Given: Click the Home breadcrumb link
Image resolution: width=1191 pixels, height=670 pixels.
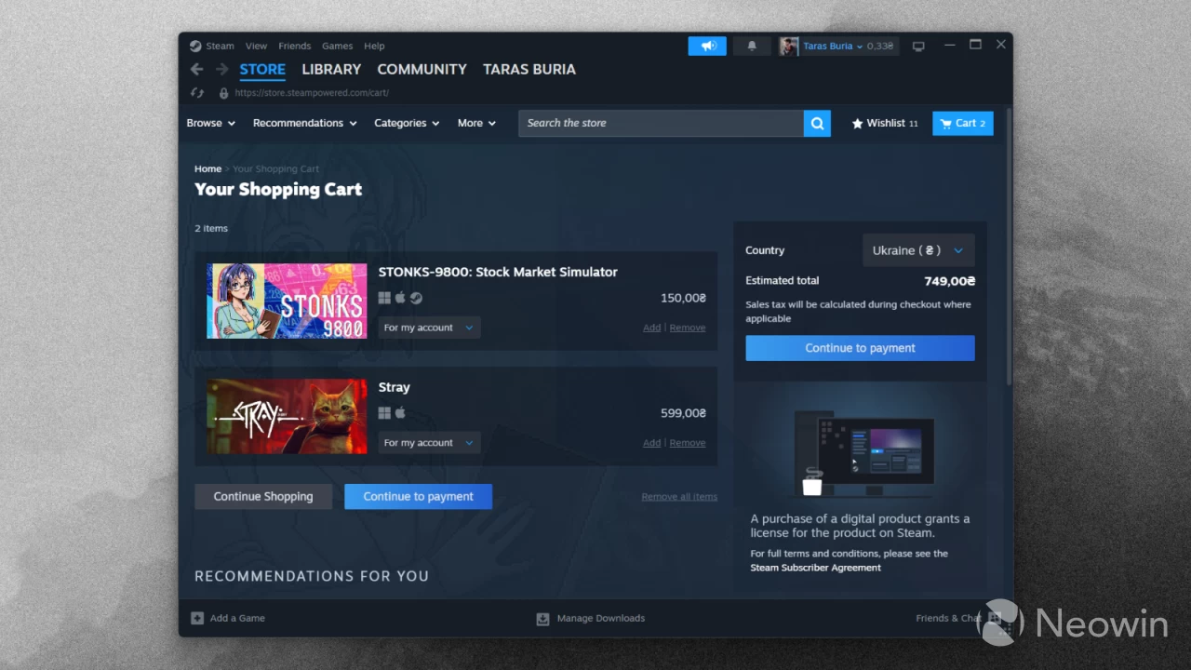Looking at the screenshot, I should click(x=207, y=169).
